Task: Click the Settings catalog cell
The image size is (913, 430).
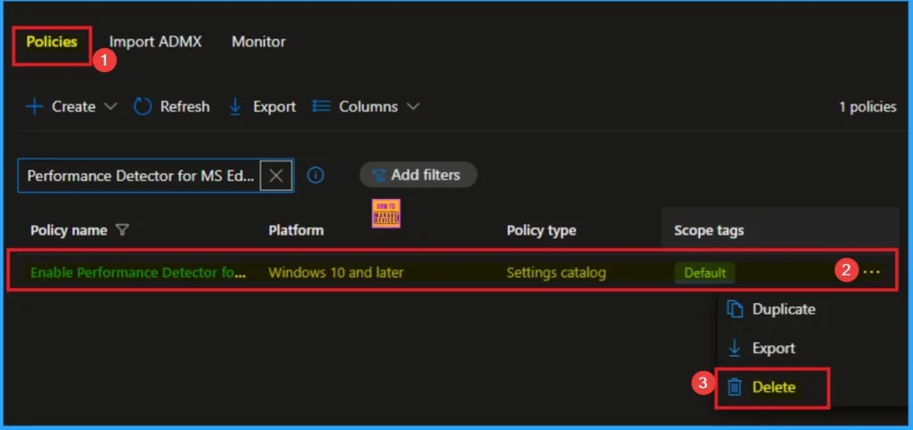Action: click(x=556, y=272)
